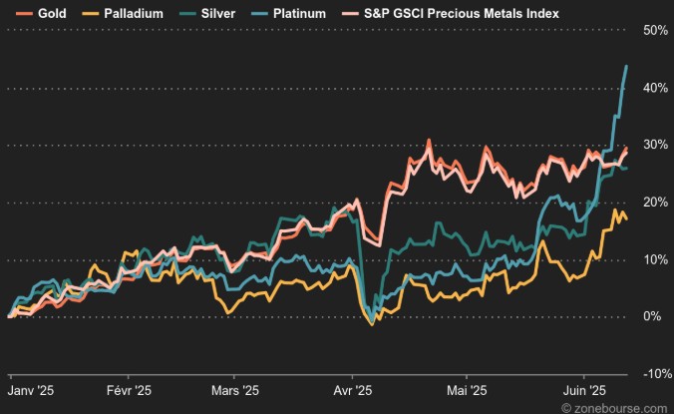Click the Mars '25 date label

coord(234,391)
